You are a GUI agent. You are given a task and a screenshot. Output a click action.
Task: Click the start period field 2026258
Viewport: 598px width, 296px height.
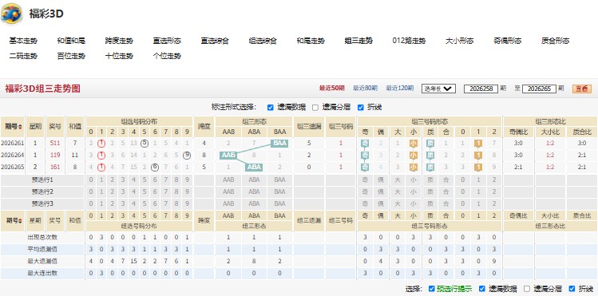coord(481,89)
